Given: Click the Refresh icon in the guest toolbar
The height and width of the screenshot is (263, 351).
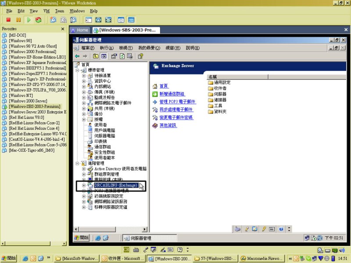Looking at the screenshot, I should tap(122, 56).
